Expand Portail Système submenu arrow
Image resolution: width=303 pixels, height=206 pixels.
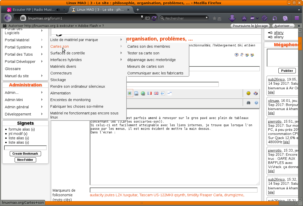42,47
